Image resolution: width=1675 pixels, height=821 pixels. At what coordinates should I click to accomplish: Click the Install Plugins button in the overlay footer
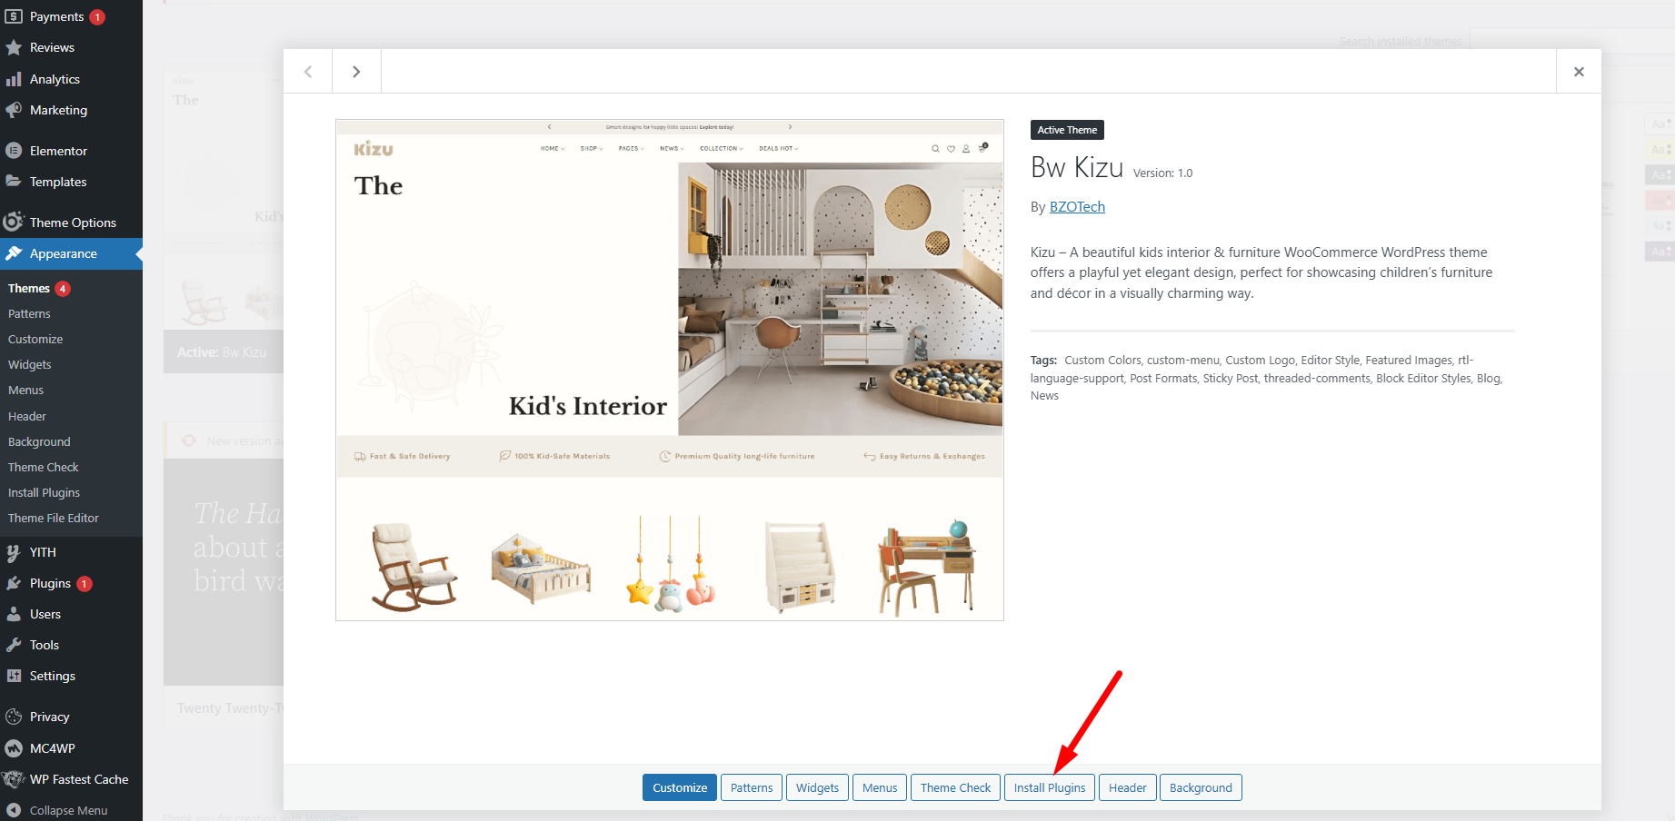tap(1050, 787)
